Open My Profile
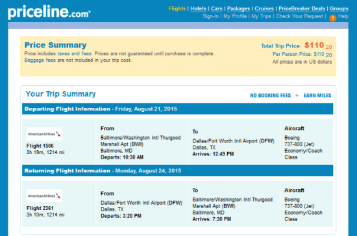 235,16
